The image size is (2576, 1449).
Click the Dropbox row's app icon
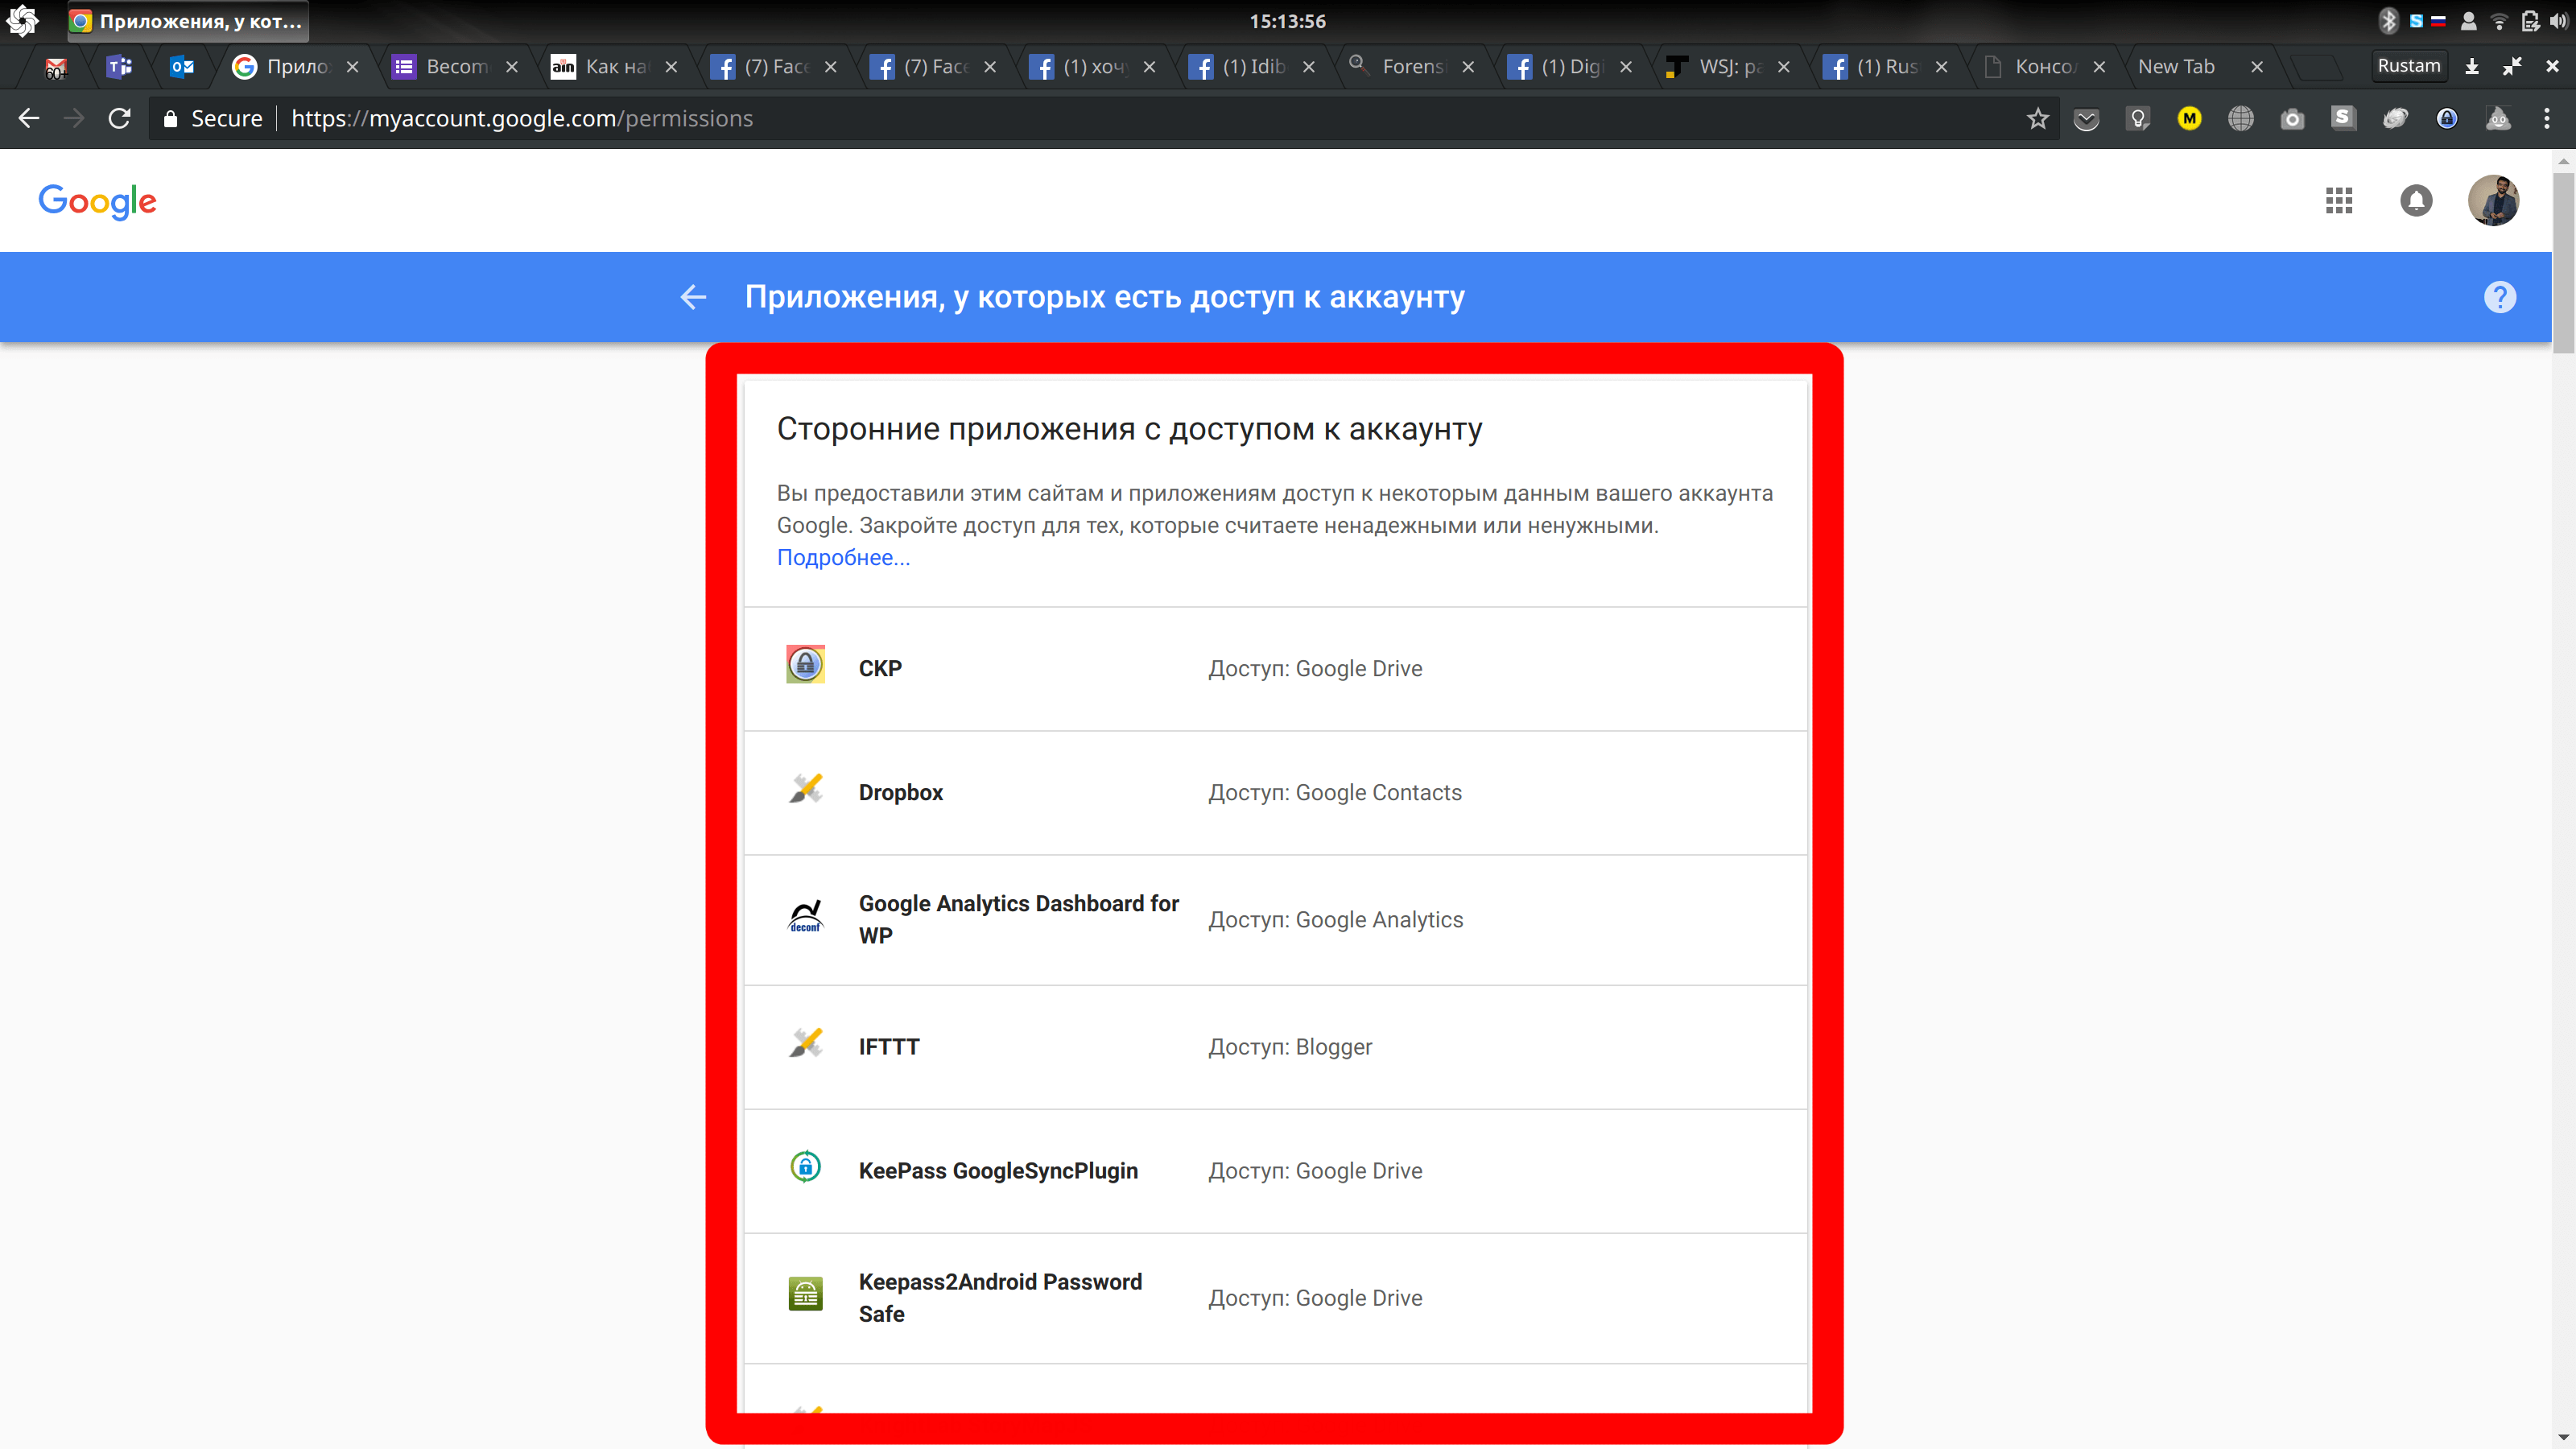coord(805,788)
